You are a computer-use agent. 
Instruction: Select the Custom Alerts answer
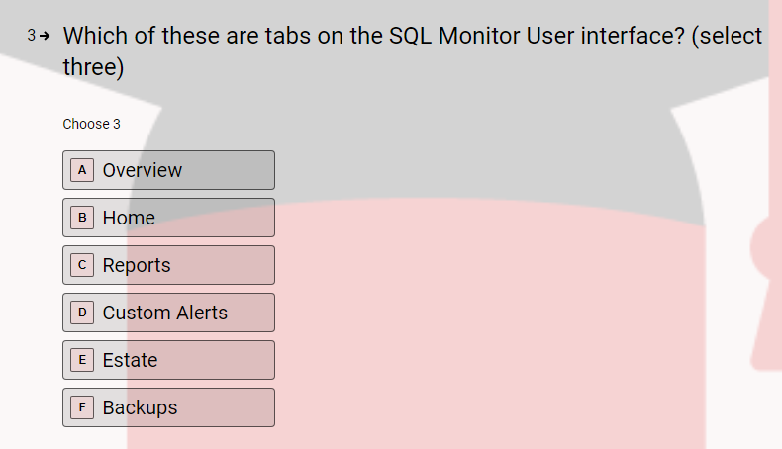[168, 313]
